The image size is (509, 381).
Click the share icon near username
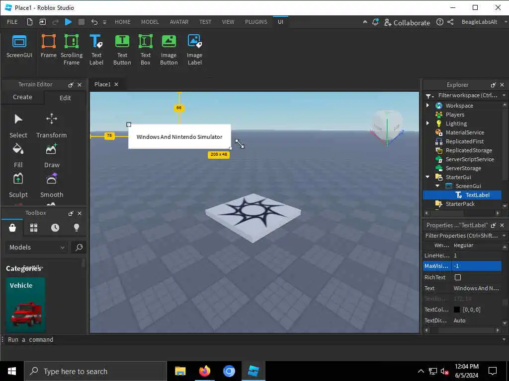[x=450, y=22]
